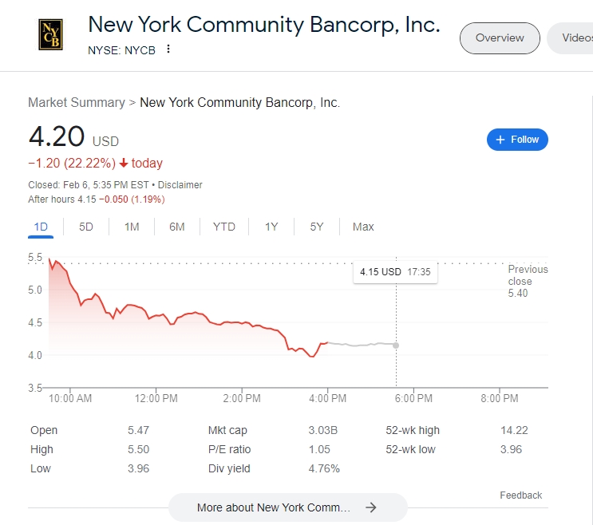Select the Overview tab
593x525 pixels.
click(x=500, y=37)
